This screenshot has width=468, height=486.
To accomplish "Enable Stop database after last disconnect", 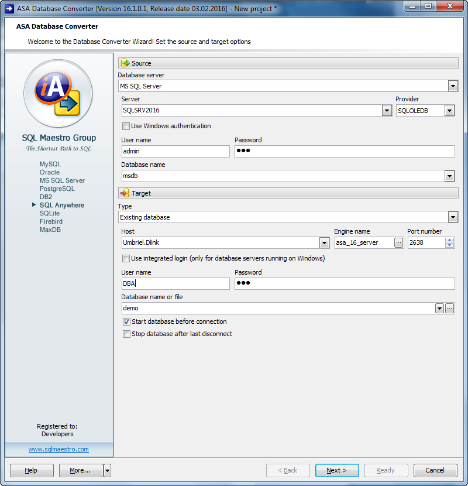I will click(126, 334).
